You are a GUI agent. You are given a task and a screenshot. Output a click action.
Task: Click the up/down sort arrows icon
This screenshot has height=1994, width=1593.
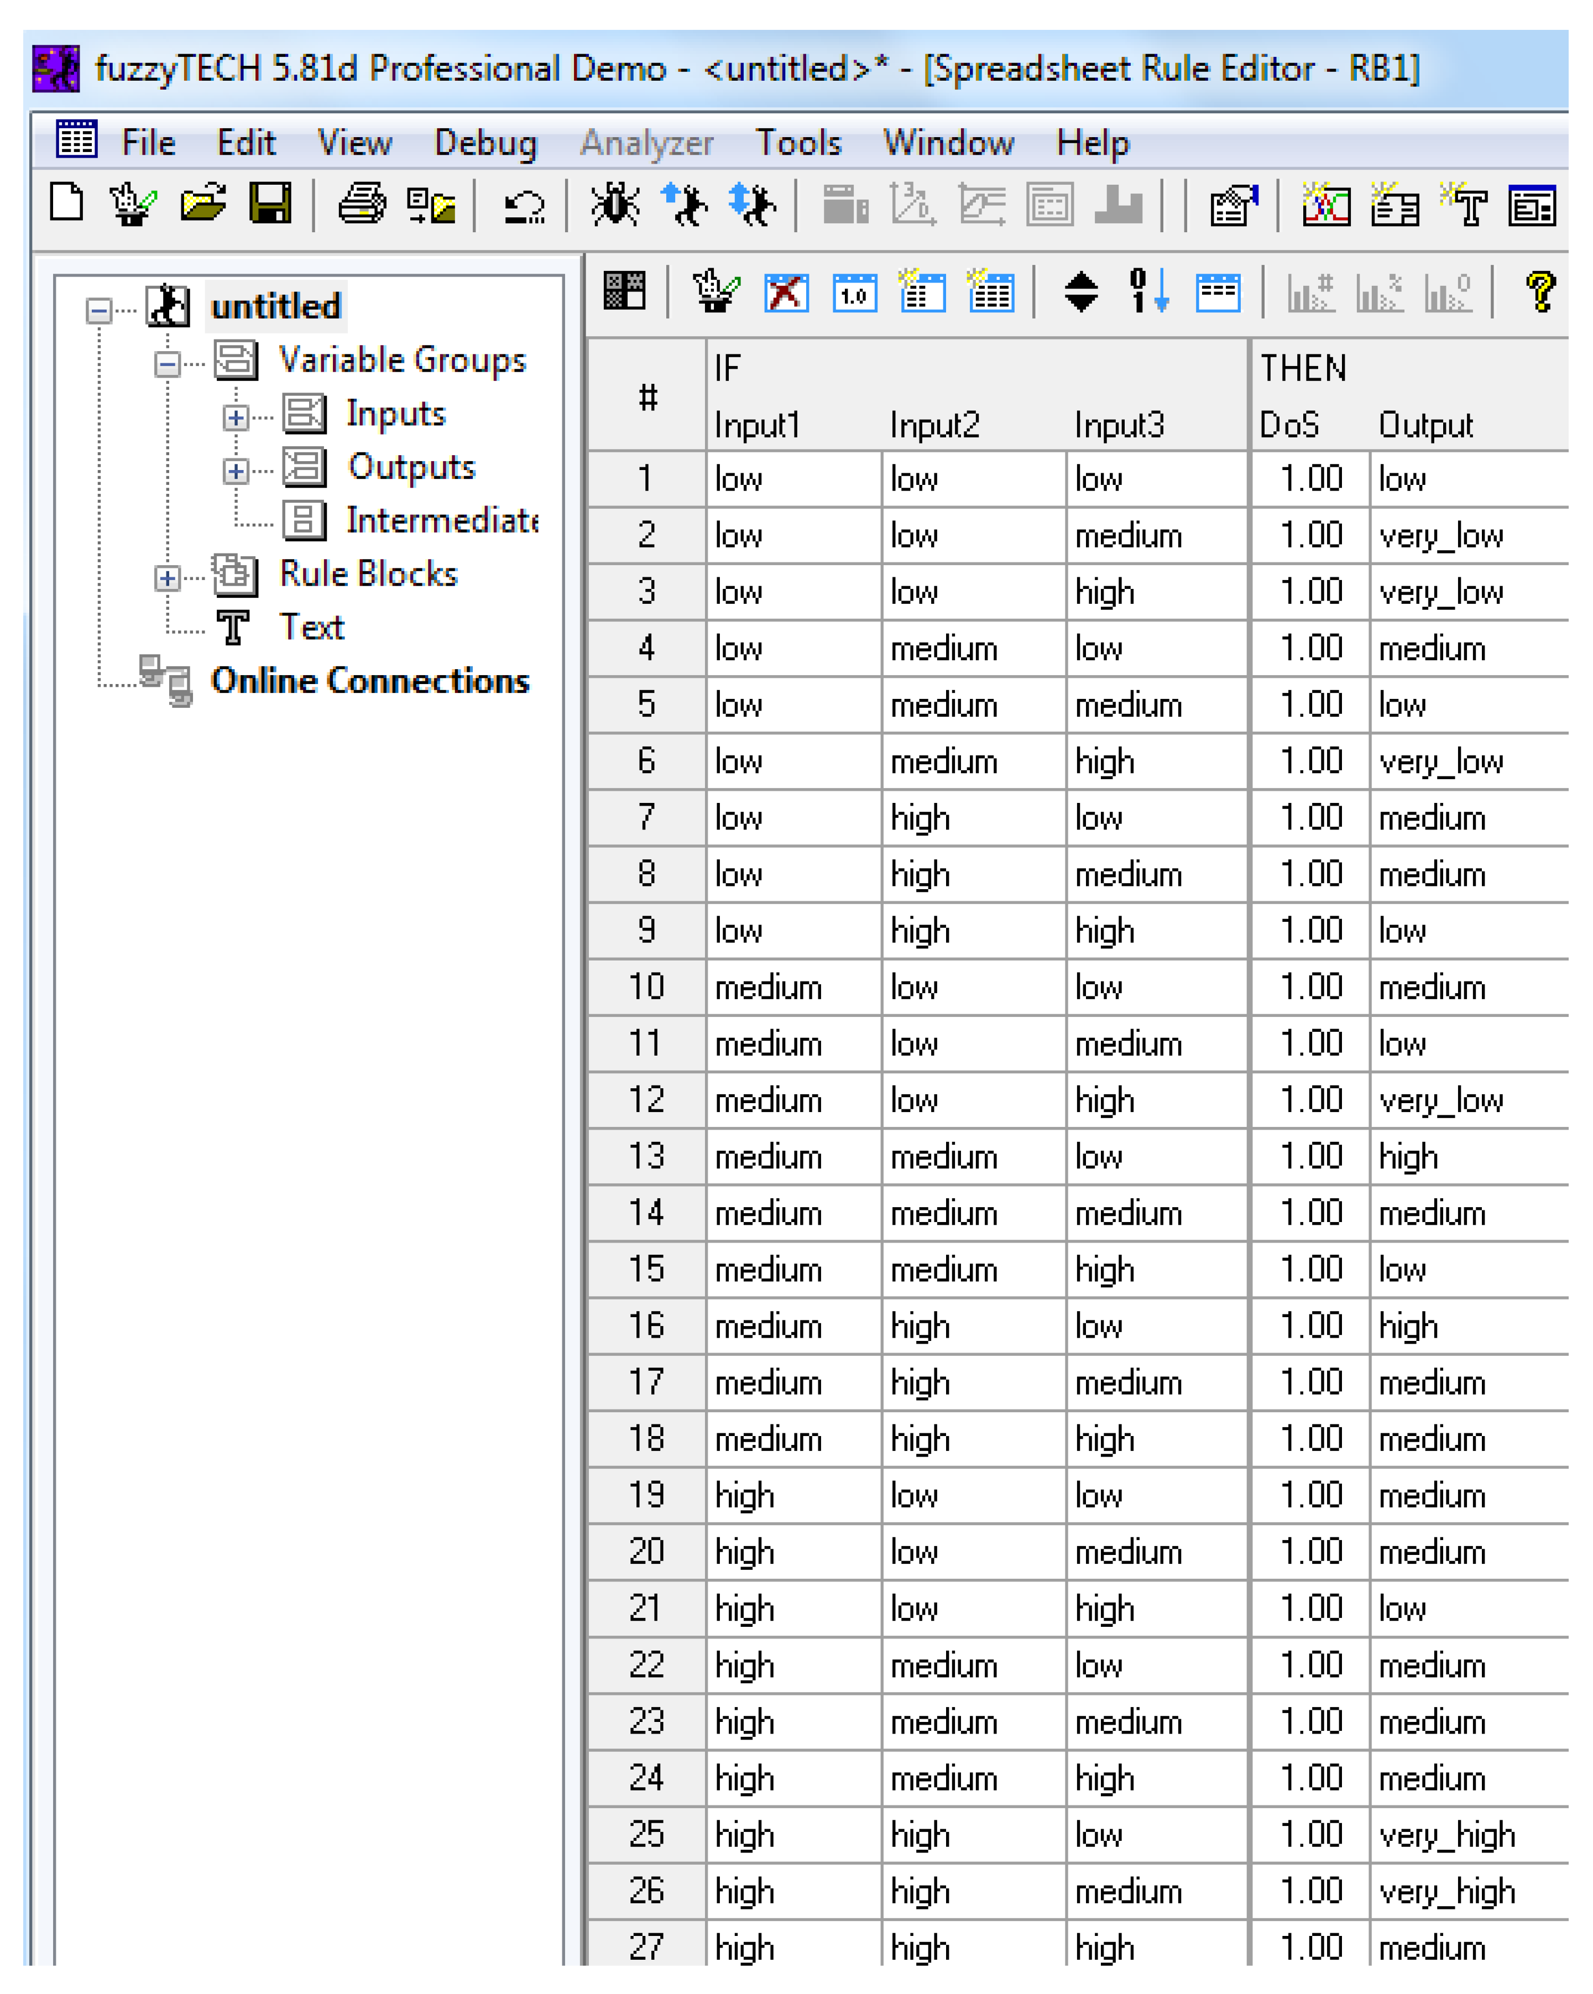[1081, 293]
